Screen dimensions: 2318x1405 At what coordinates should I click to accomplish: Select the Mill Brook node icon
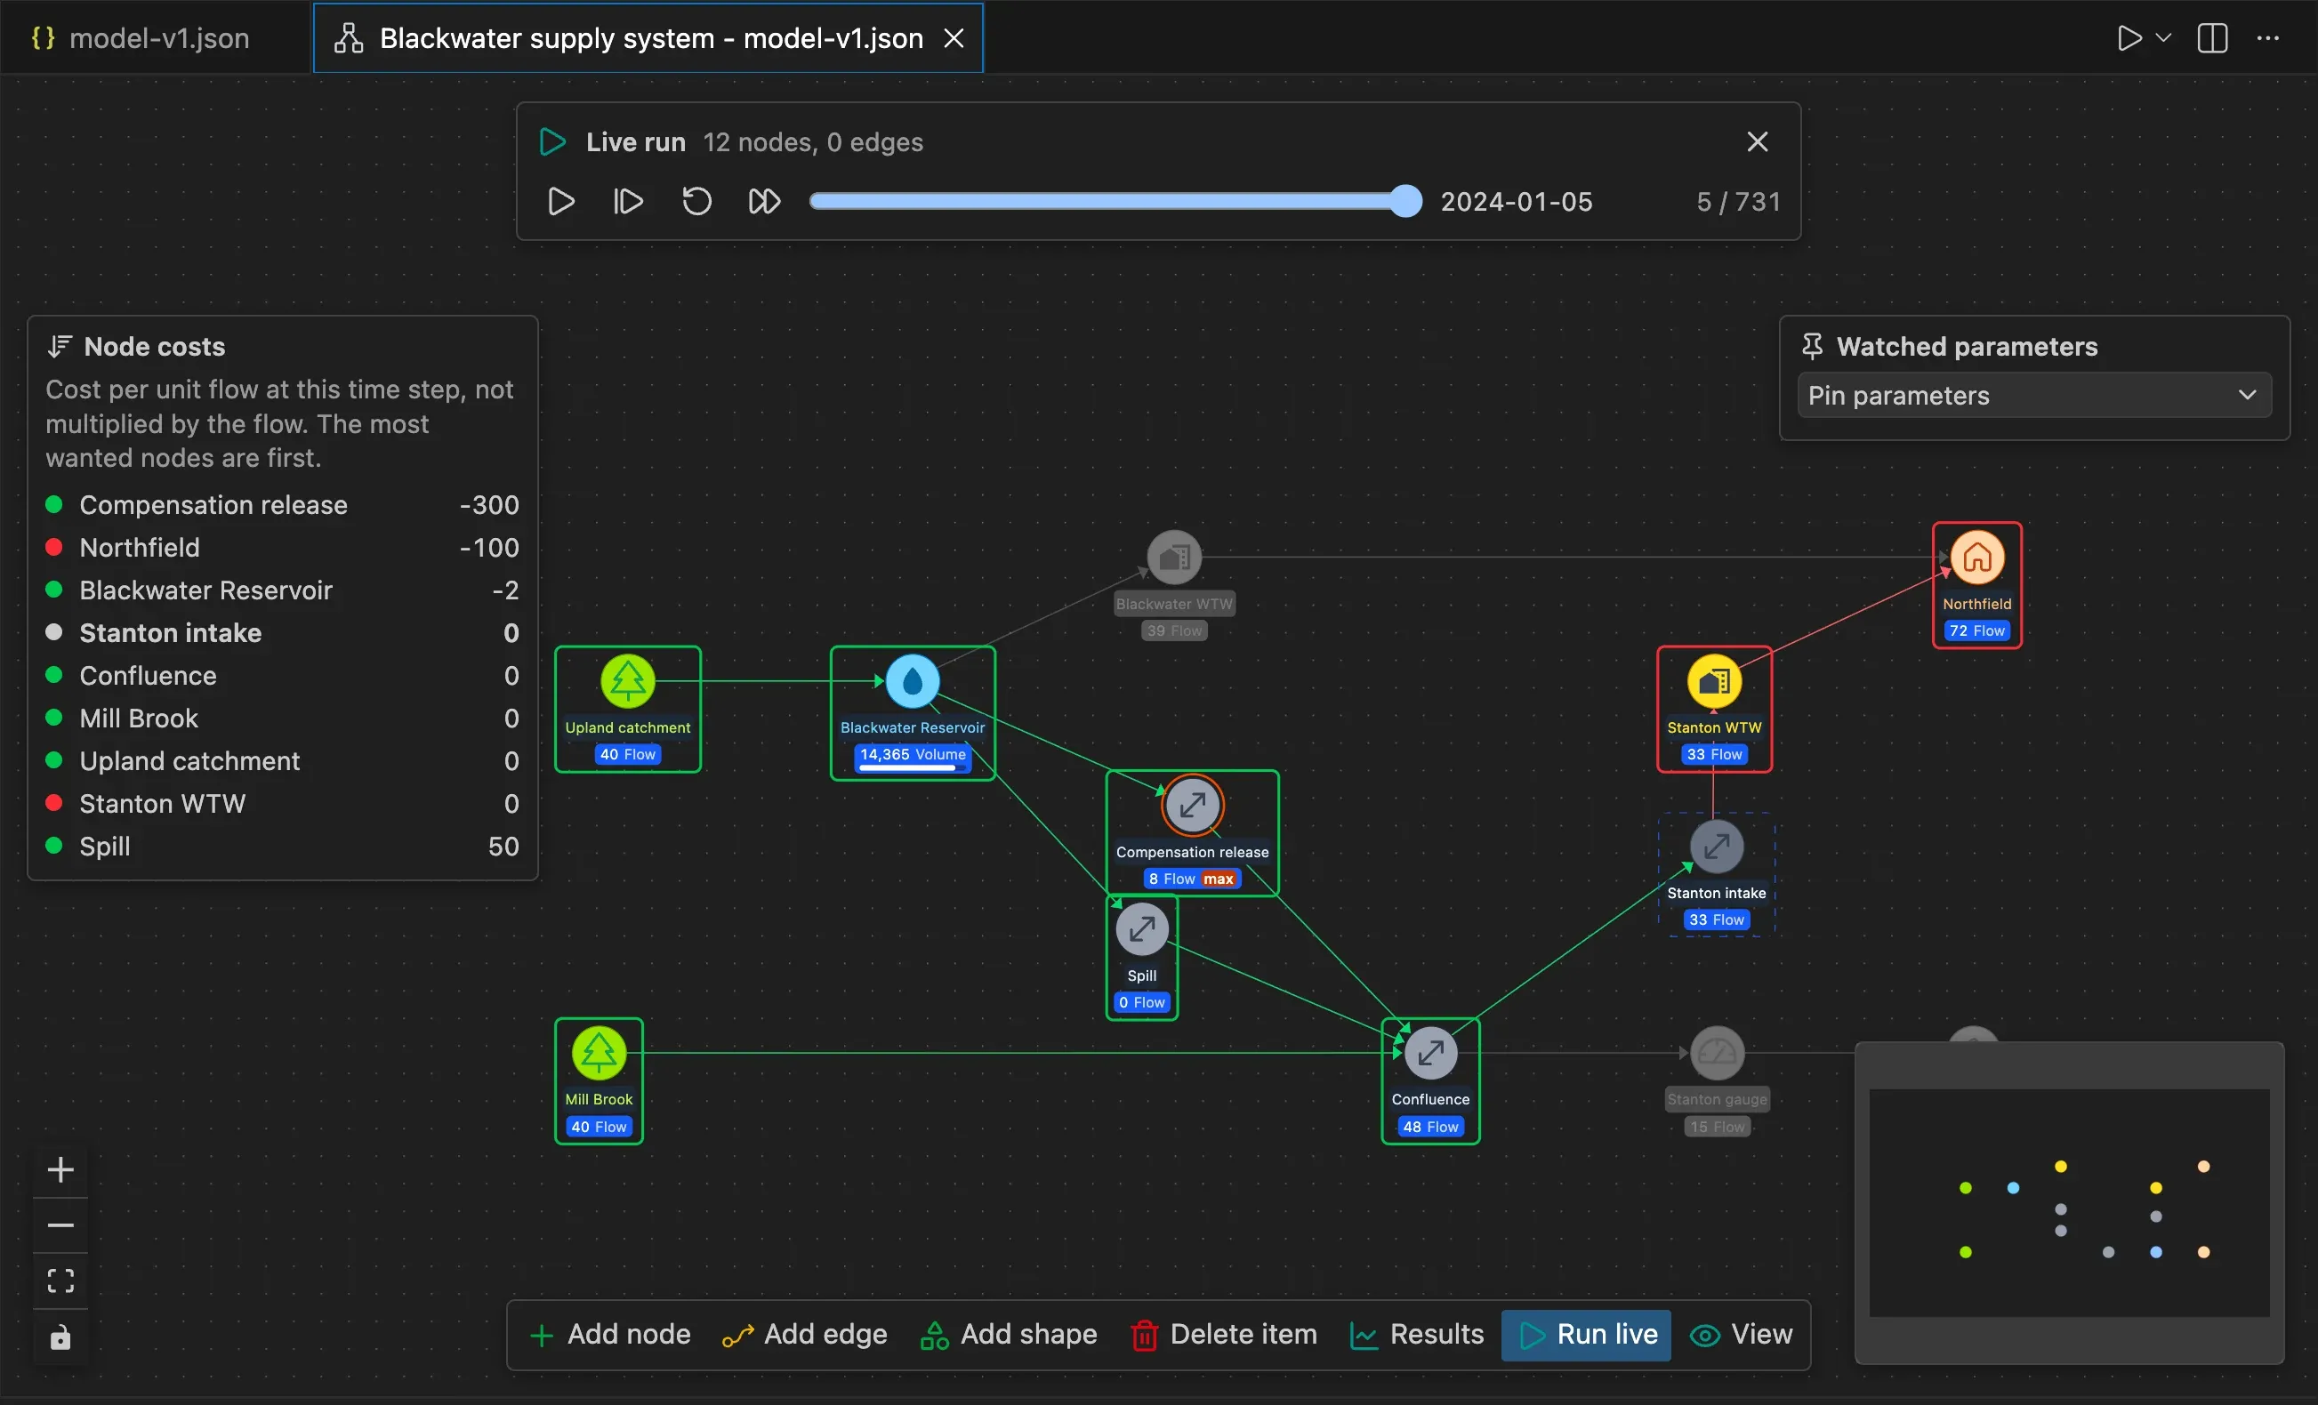[x=599, y=1052]
